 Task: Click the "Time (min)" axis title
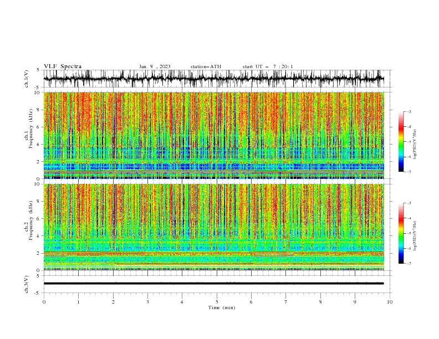click(222, 307)
